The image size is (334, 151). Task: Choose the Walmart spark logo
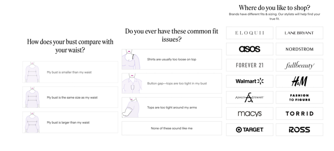260,81
